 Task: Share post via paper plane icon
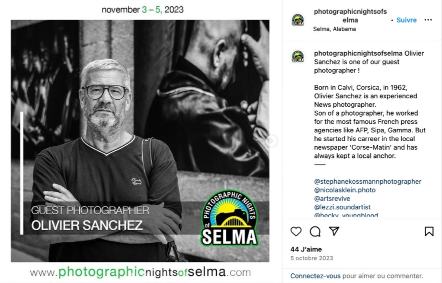click(334, 231)
